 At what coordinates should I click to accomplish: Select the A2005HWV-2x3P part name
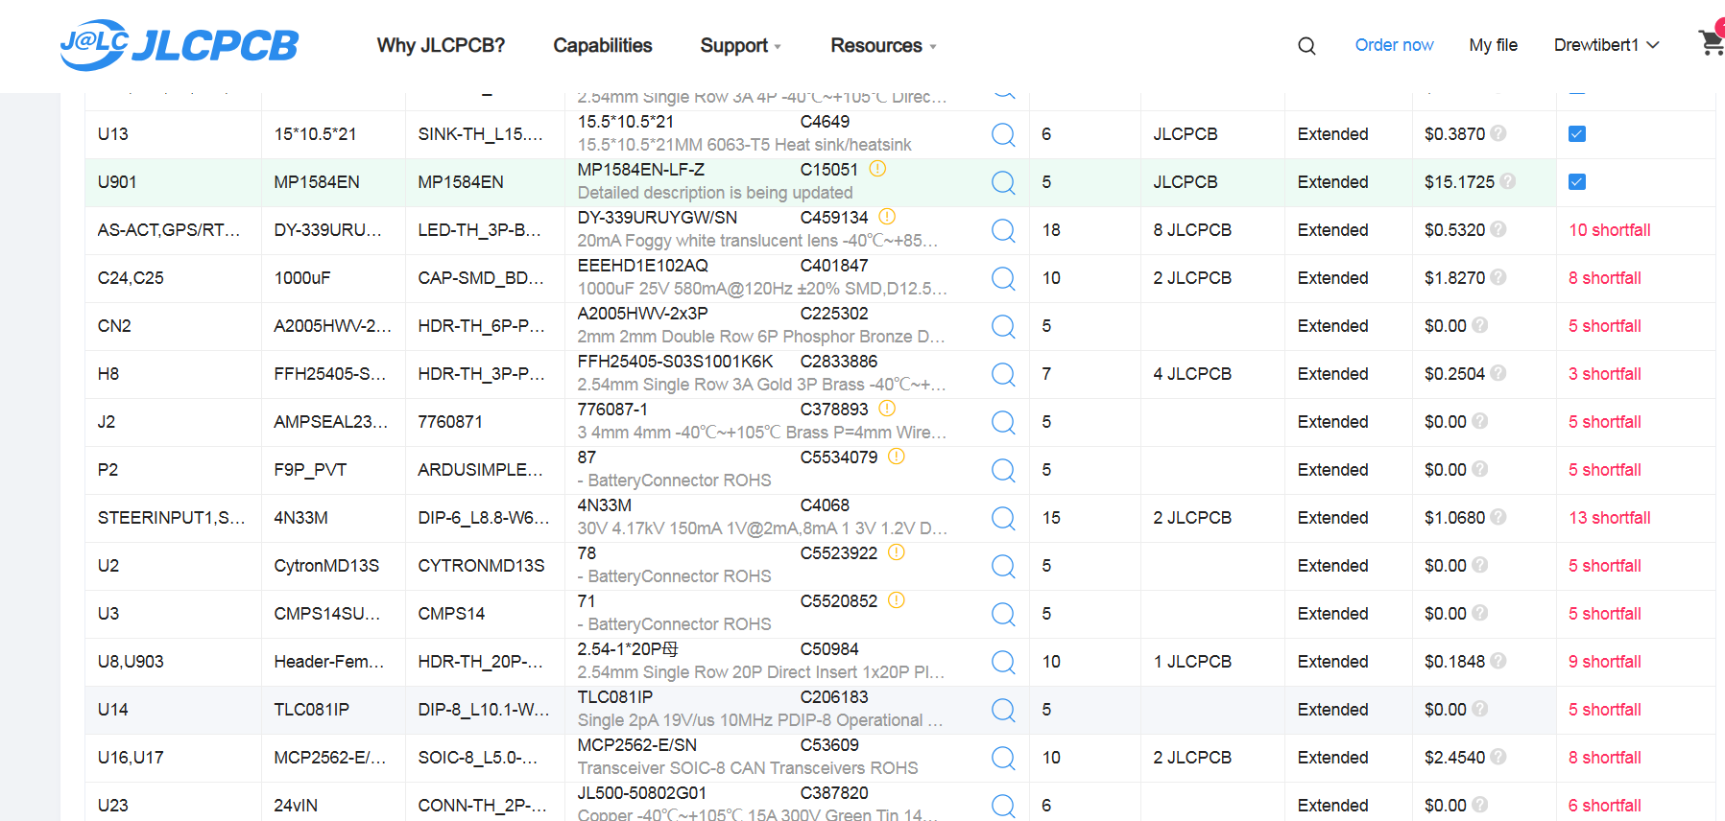[x=642, y=314]
